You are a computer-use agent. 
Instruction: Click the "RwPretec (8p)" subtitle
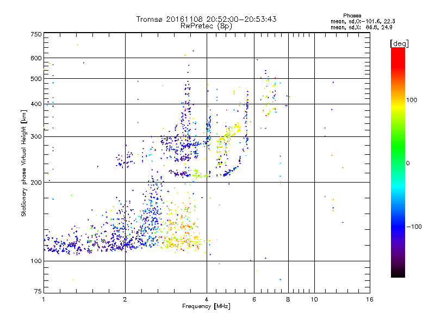click(x=206, y=26)
